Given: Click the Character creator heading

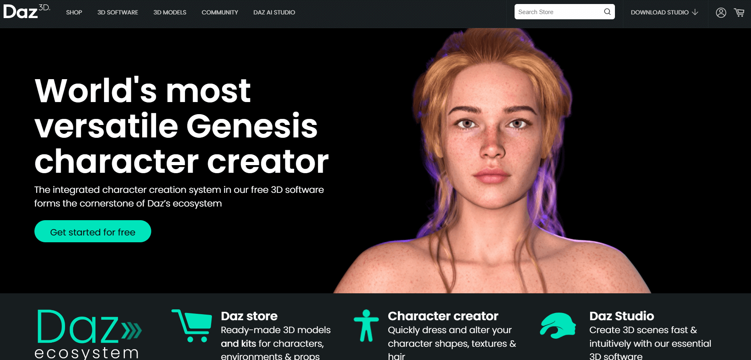Looking at the screenshot, I should [x=443, y=316].
